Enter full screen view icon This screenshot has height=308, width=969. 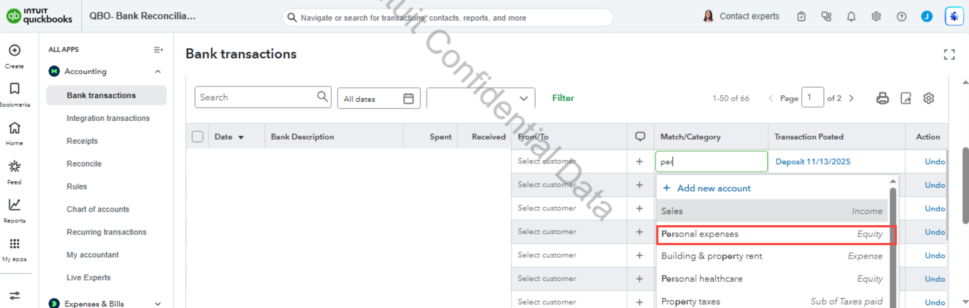coord(949,55)
